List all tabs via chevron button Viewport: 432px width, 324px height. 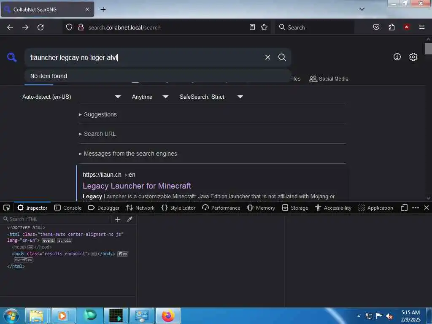(x=362, y=9)
